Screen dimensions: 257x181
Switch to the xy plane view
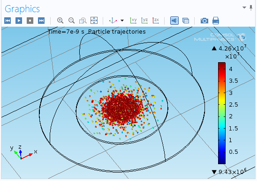133,21
